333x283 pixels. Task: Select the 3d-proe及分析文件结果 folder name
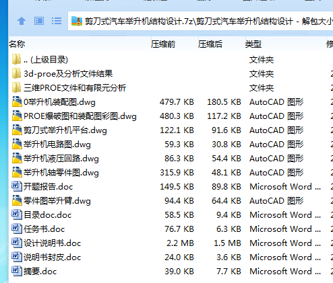[x=68, y=74]
